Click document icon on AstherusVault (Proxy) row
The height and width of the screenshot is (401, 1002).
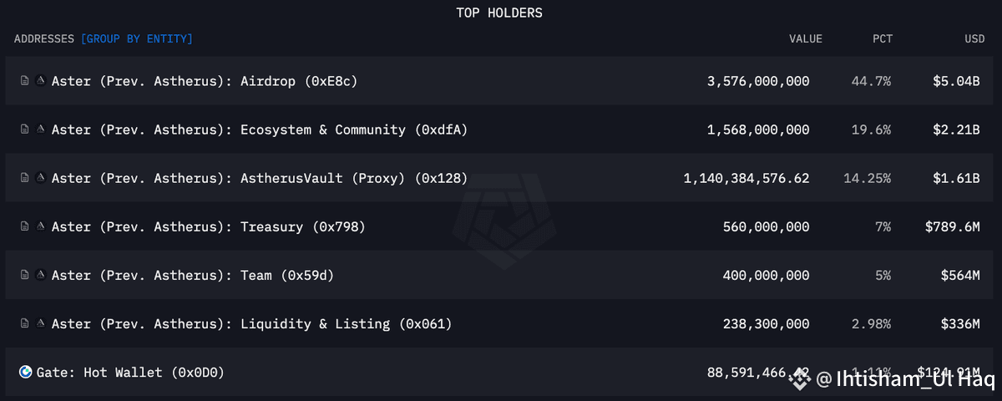(x=25, y=178)
